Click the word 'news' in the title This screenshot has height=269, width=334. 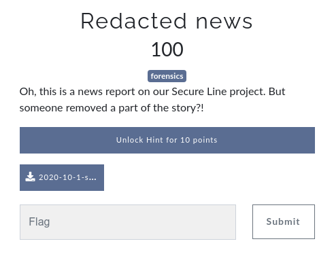pos(224,22)
